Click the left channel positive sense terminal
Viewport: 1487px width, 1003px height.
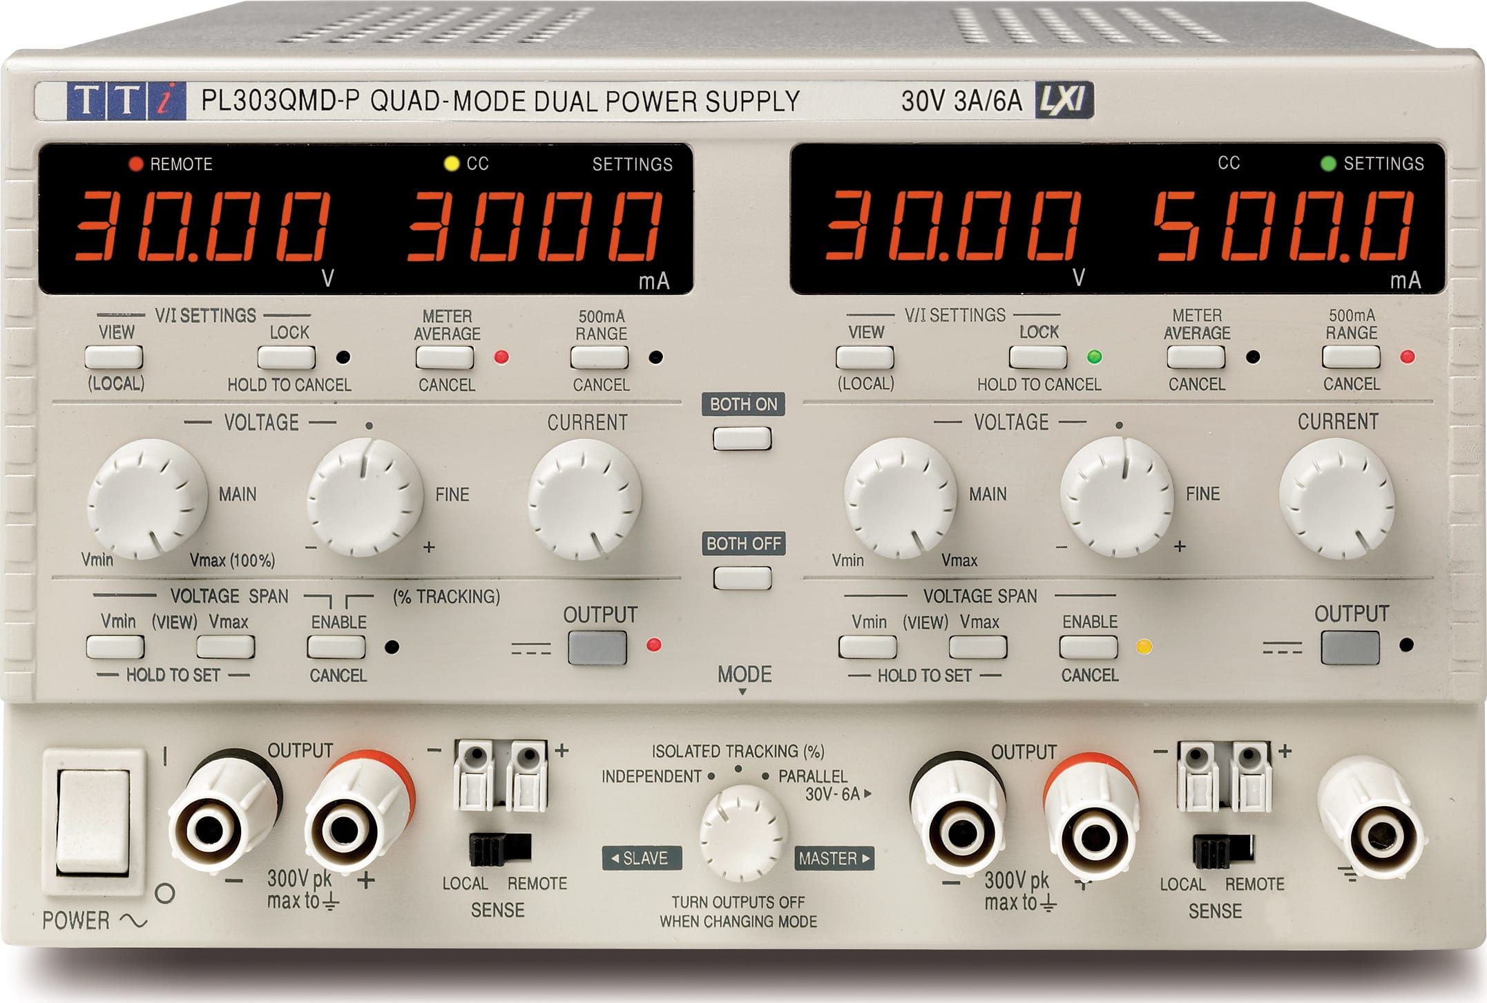(528, 775)
